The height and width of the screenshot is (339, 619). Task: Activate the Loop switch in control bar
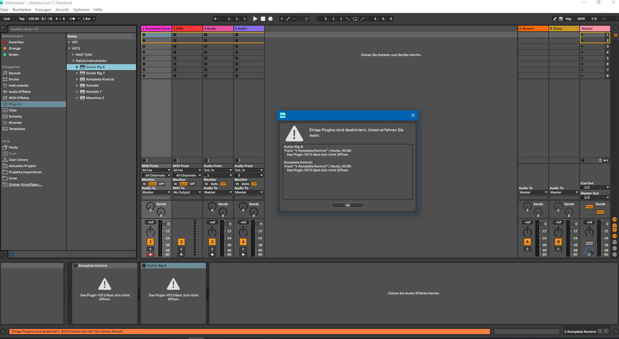point(355,19)
